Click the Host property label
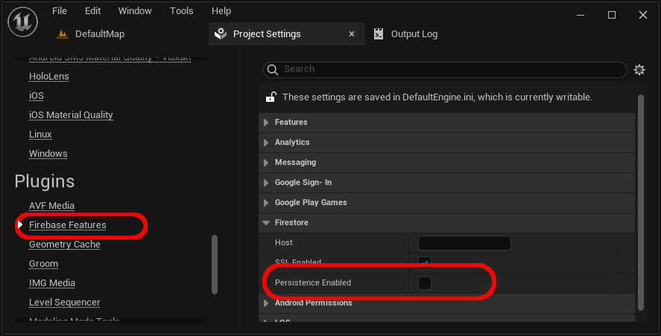This screenshot has height=336, width=661. pos(284,243)
